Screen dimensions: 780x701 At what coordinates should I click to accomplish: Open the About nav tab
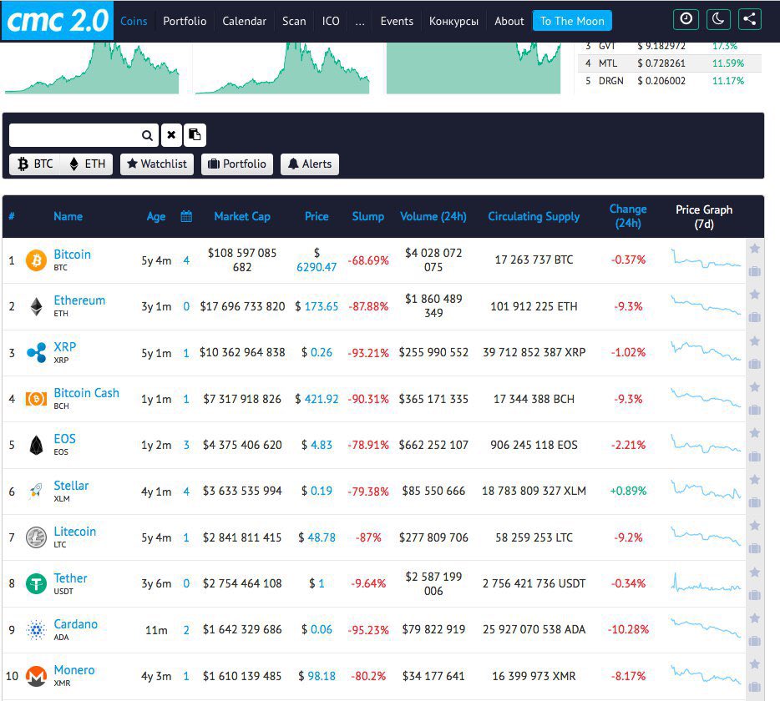click(x=509, y=21)
